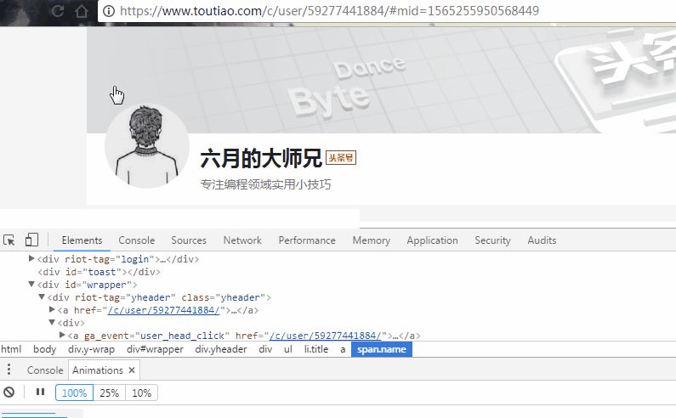This screenshot has width=676, height=418.
Task: Select the Animations drawer tab
Action: 98,370
